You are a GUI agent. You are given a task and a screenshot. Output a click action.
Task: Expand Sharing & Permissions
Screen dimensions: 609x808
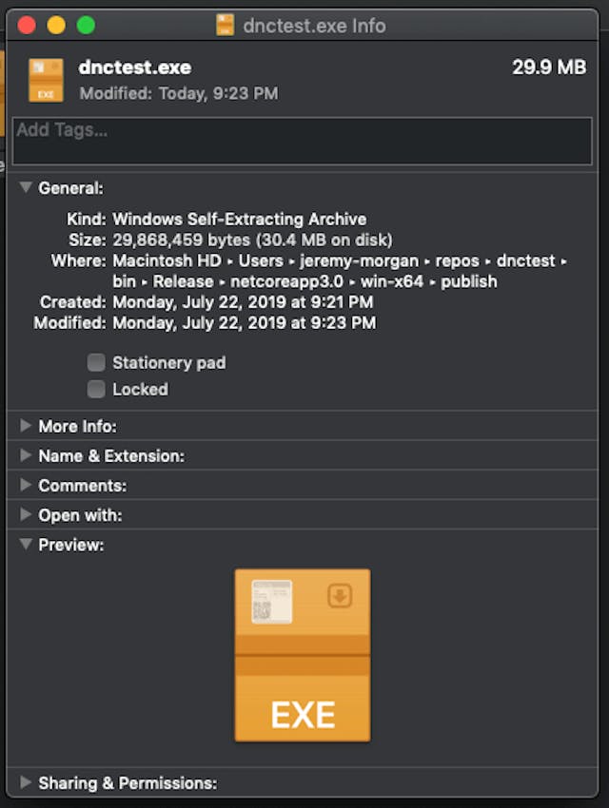click(x=26, y=782)
